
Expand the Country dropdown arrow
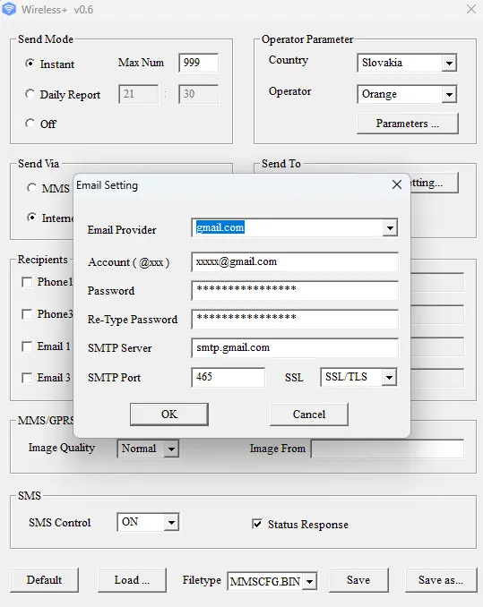pos(449,63)
